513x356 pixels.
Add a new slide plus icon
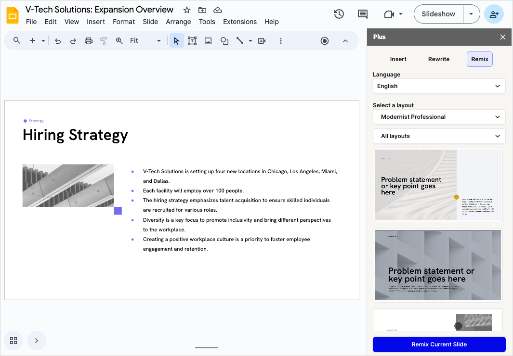(33, 40)
